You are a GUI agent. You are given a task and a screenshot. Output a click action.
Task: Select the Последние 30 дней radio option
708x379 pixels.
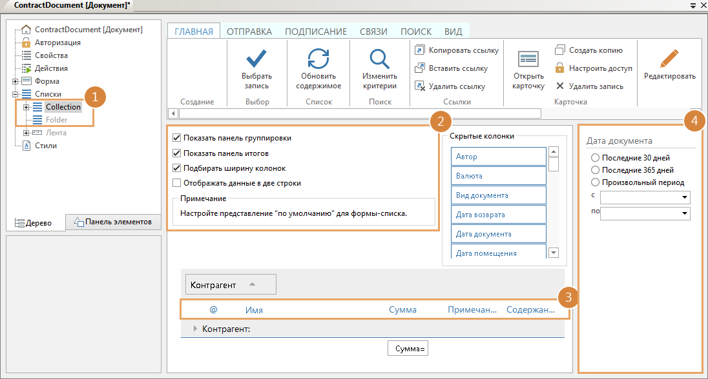point(595,158)
